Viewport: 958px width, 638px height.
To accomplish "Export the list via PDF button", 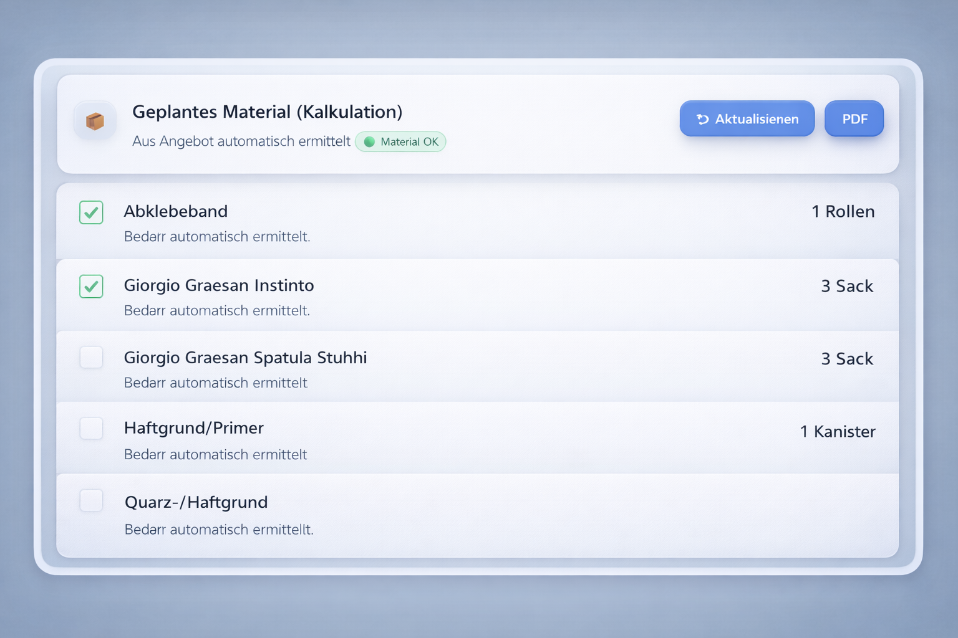I will [x=854, y=119].
